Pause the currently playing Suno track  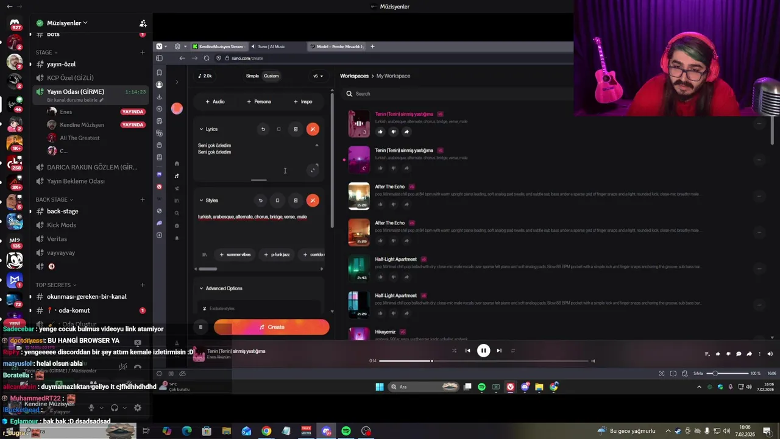(x=483, y=351)
